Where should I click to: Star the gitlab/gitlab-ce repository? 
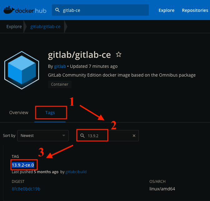(x=118, y=54)
